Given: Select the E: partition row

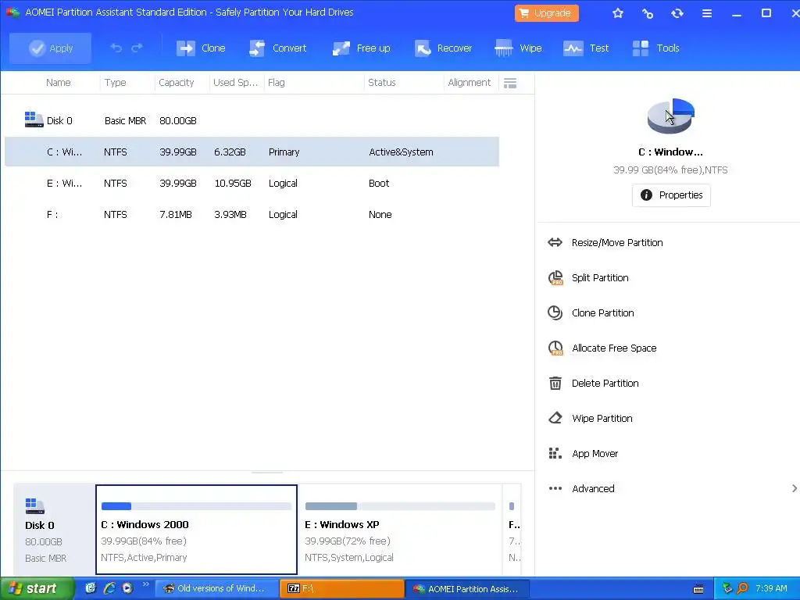Looking at the screenshot, I should [252, 183].
